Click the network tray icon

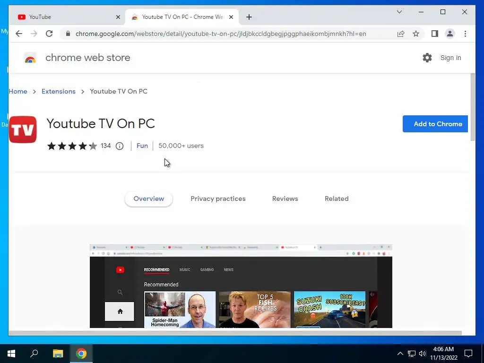pyautogui.click(x=412, y=354)
